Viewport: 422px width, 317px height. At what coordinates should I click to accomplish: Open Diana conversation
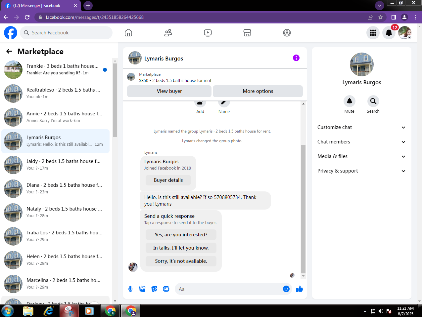point(55,189)
